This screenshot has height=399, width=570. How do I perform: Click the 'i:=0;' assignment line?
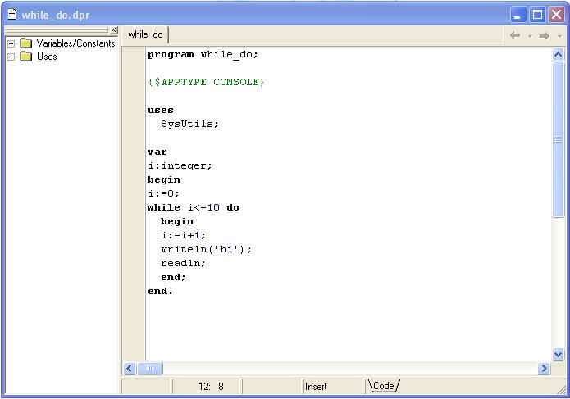[x=163, y=193]
